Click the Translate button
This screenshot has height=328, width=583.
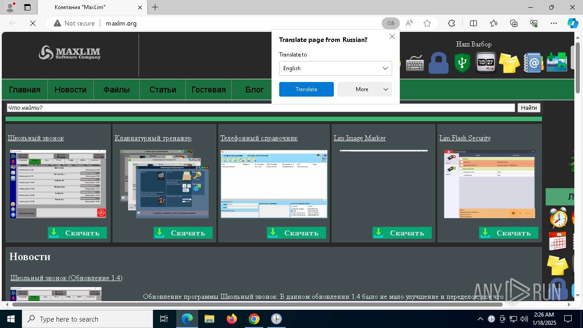(x=307, y=89)
